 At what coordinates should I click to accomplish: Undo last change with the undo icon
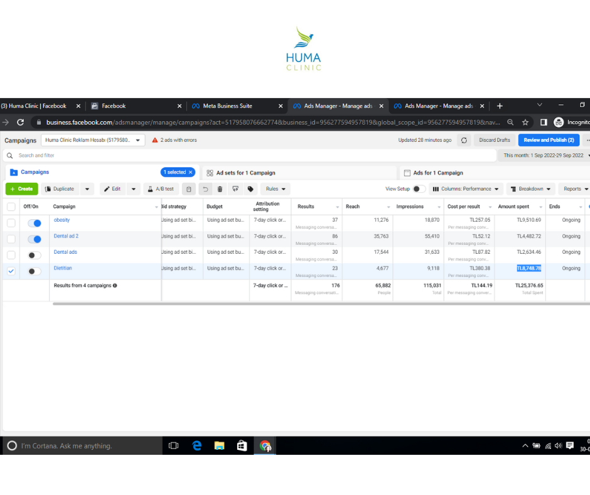205,189
